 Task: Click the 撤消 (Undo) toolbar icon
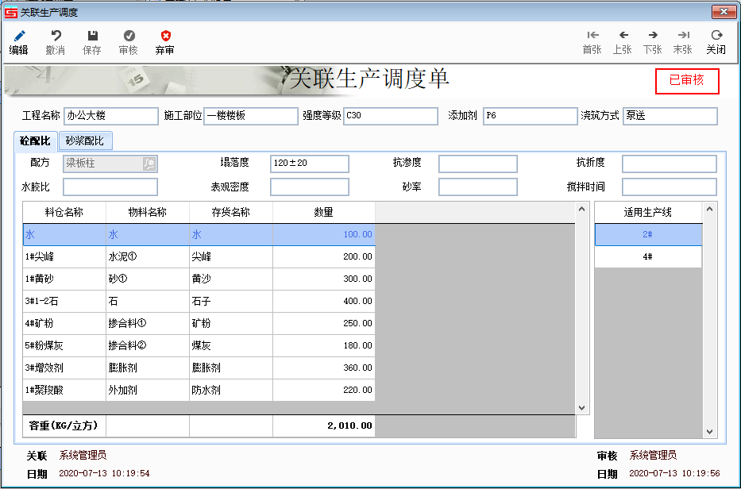point(56,37)
